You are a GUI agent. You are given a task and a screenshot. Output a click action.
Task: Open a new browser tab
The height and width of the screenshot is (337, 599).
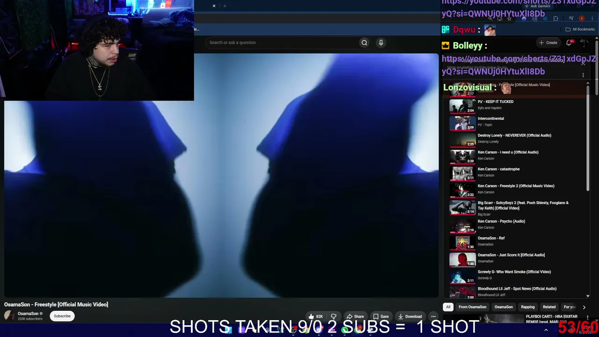pos(225,6)
